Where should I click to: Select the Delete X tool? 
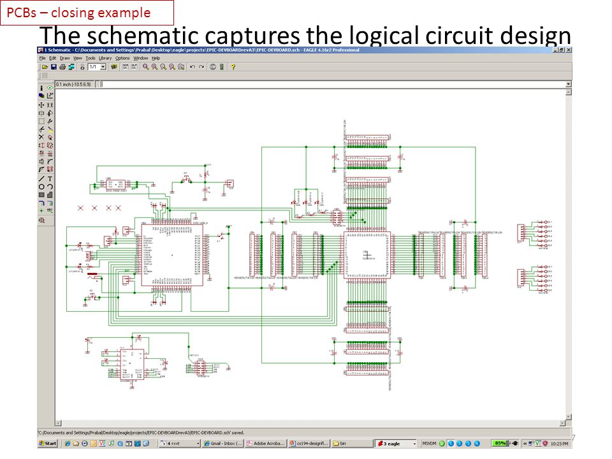[x=41, y=138]
